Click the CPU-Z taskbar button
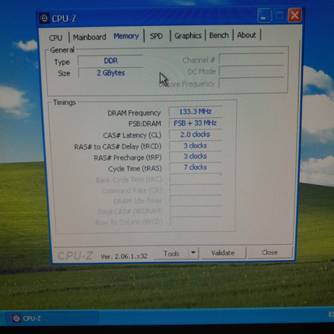 [51, 319]
